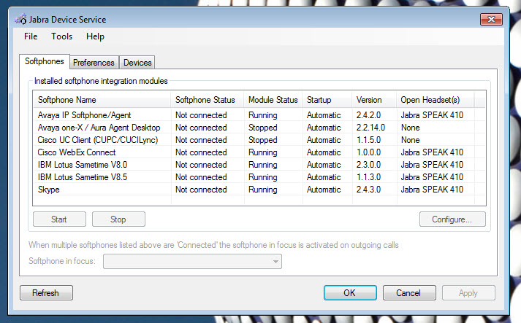Click version 2.4.3.0 cell for Skype
This screenshot has height=323, width=521.
[x=368, y=190]
